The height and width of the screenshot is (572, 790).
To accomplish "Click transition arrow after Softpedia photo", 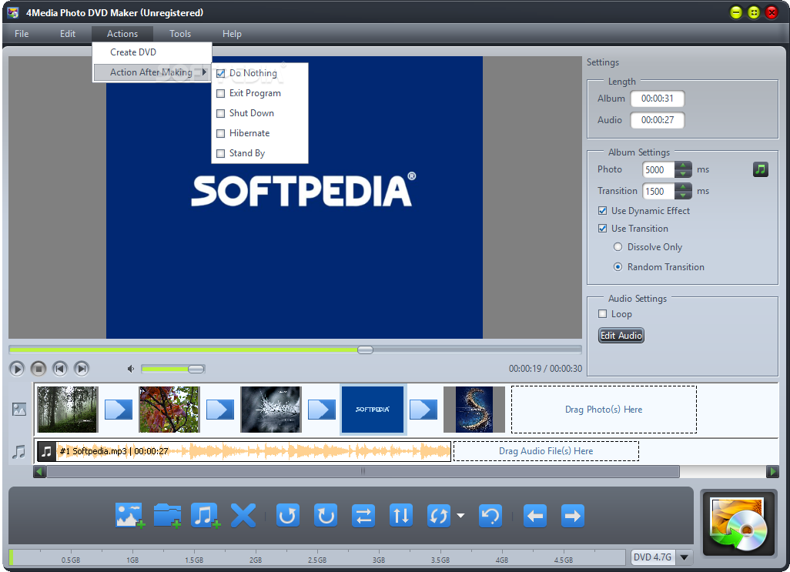I will 423,410.
